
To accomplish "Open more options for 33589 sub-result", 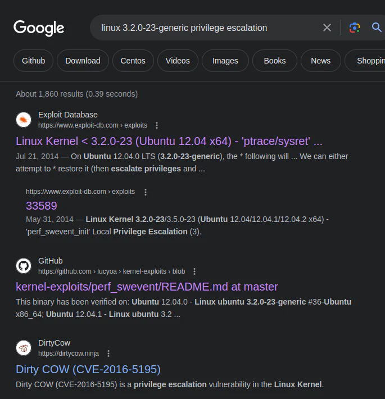I will click(146, 192).
